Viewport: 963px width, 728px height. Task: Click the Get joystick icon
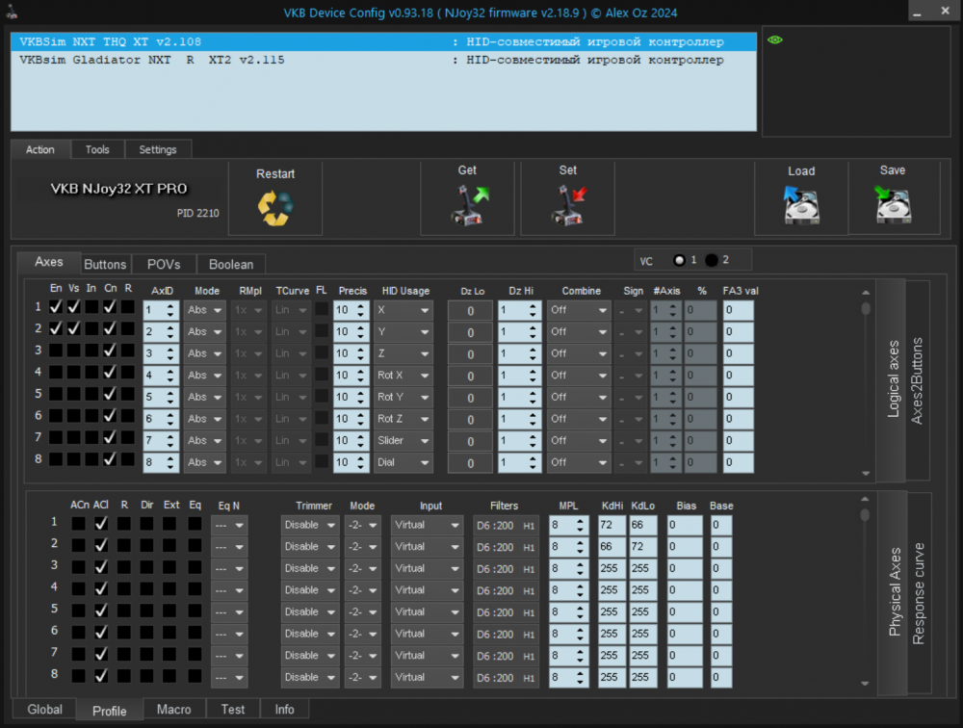[469, 206]
